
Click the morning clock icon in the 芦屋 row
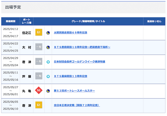click(48, 76)
